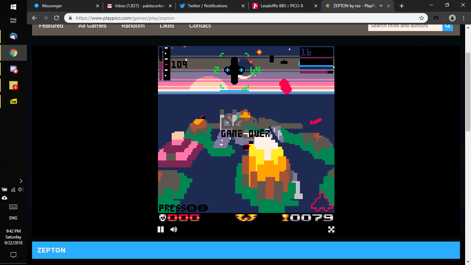Screen dimensions: 471x265
Task: Click inside the ZEPTON game canvas
Action: pos(246,135)
